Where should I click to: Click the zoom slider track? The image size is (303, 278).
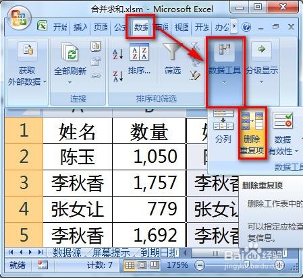pyautogui.click(x=240, y=265)
